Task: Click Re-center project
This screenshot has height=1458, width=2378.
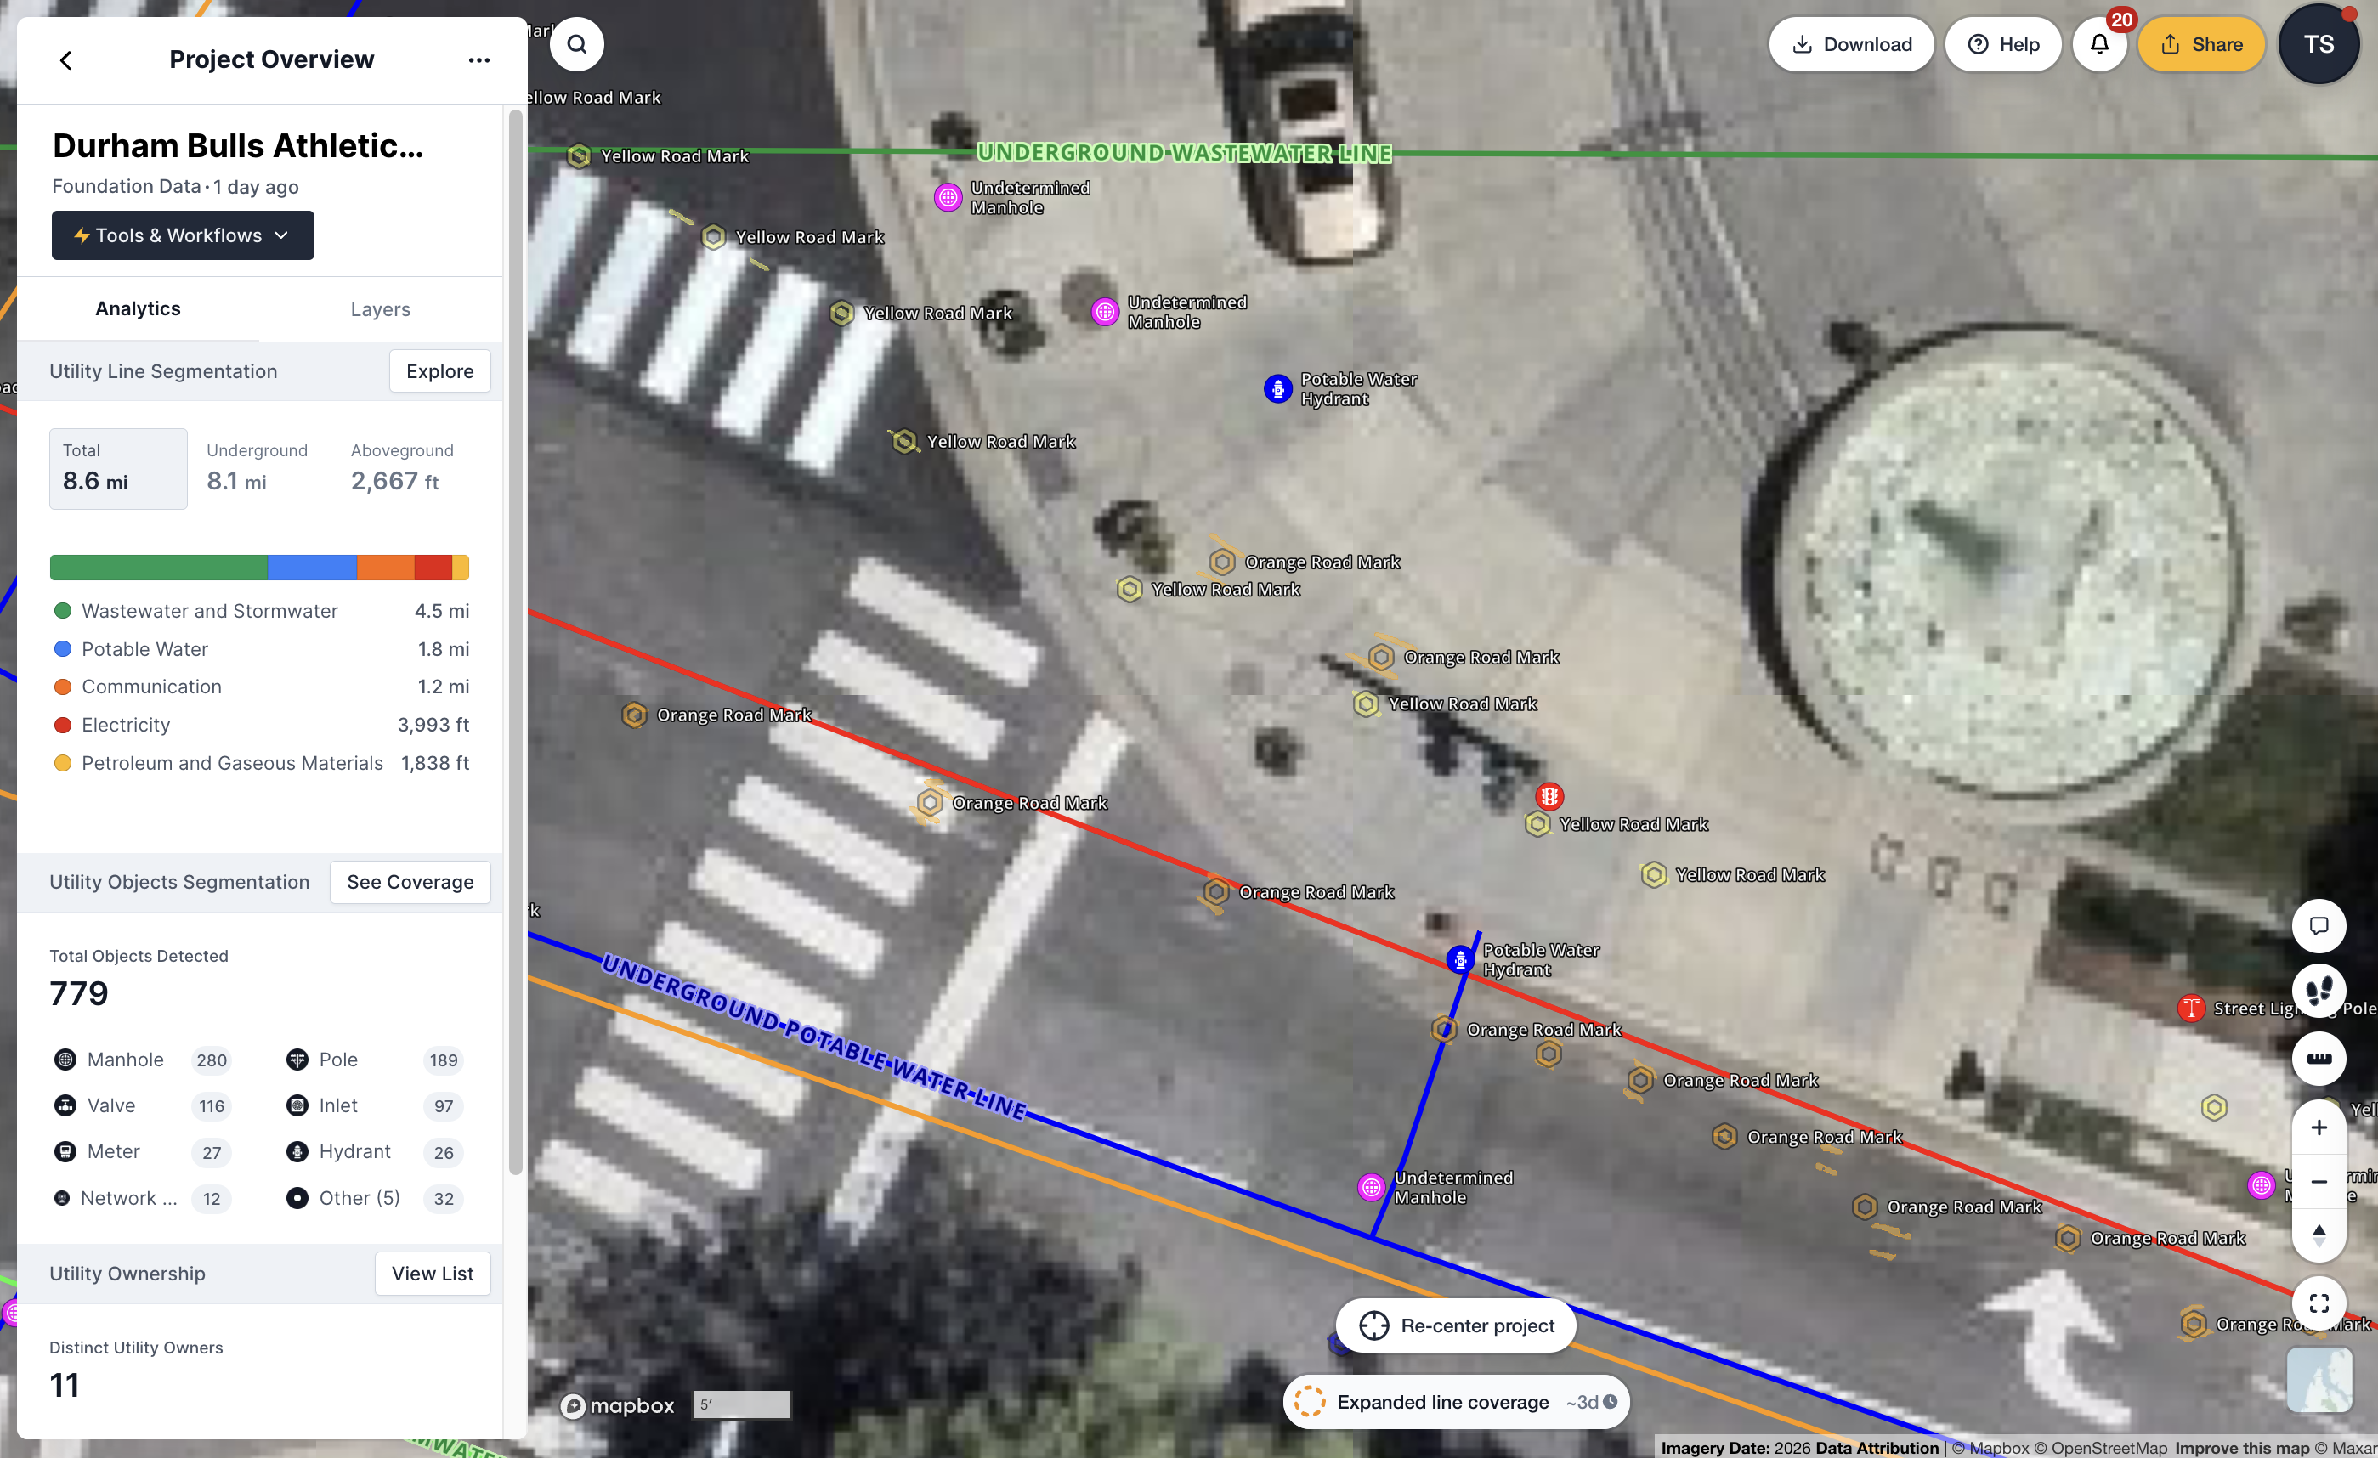Action: pyautogui.click(x=1457, y=1325)
